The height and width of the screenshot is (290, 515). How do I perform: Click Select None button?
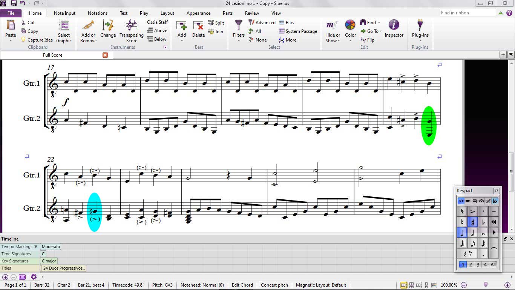click(x=257, y=40)
